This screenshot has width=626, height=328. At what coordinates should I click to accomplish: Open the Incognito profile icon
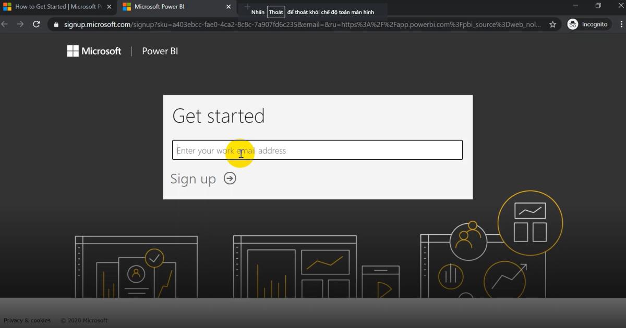point(572,24)
